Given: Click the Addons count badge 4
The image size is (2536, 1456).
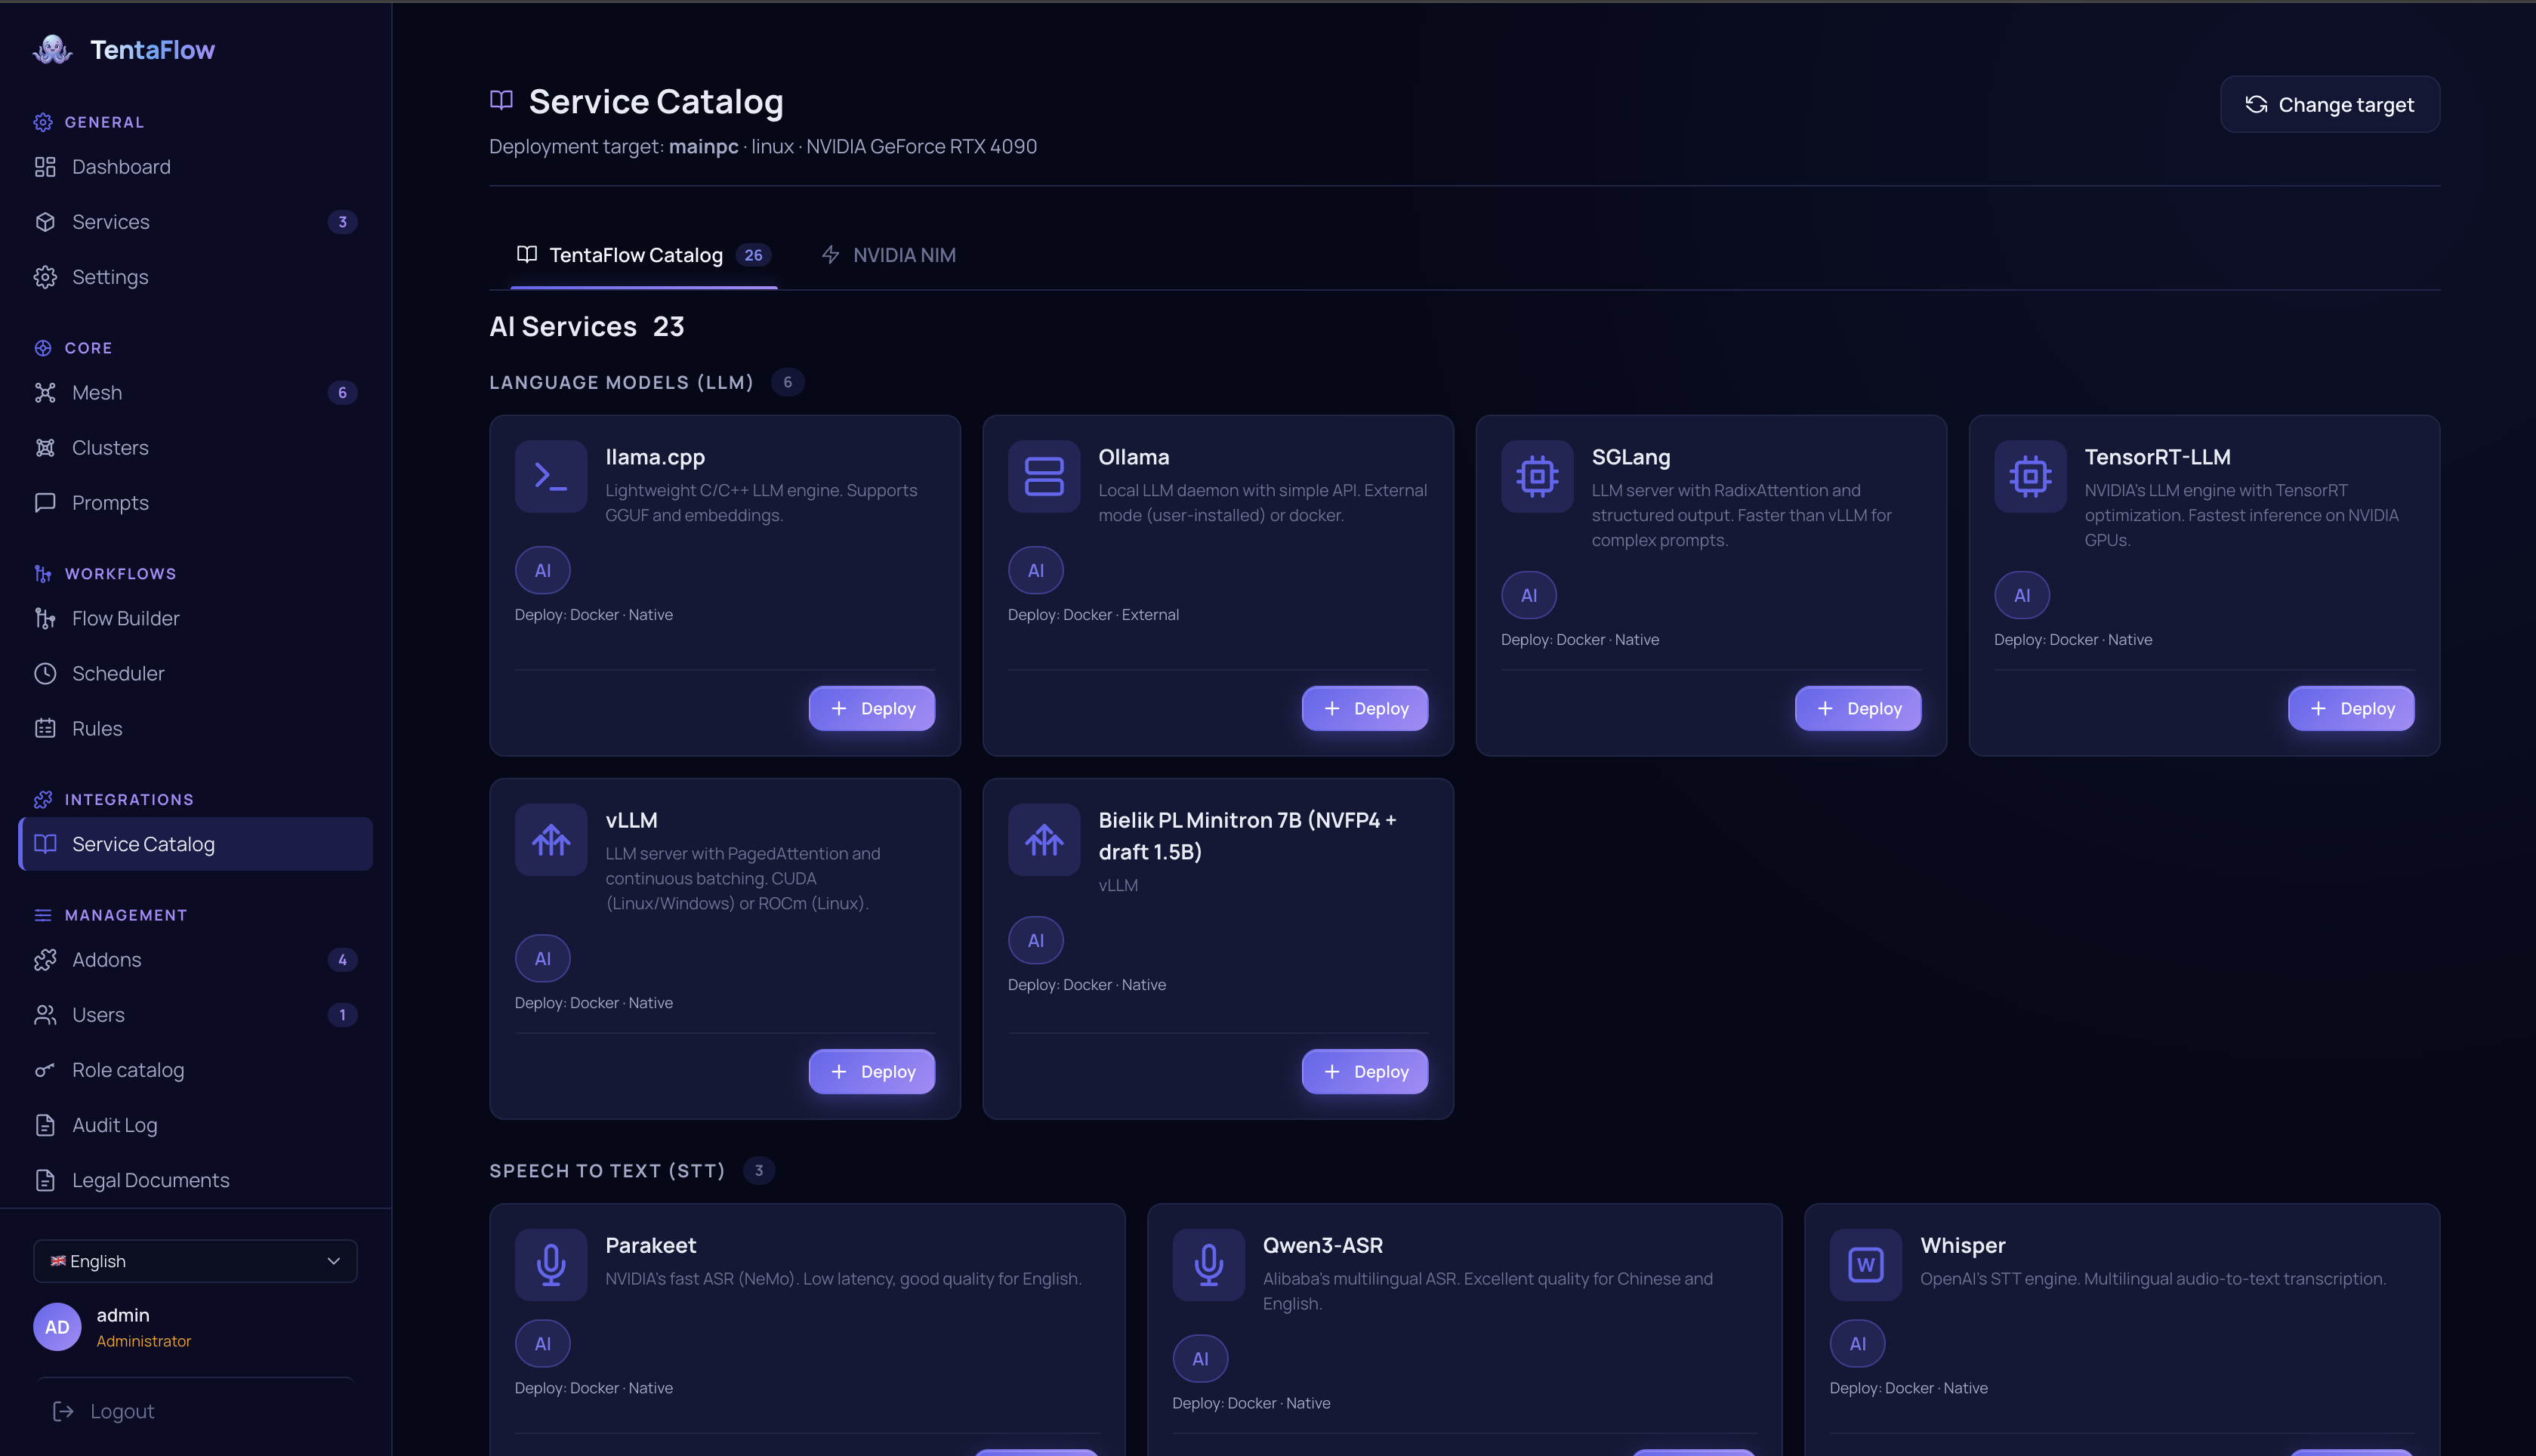Looking at the screenshot, I should [342, 960].
